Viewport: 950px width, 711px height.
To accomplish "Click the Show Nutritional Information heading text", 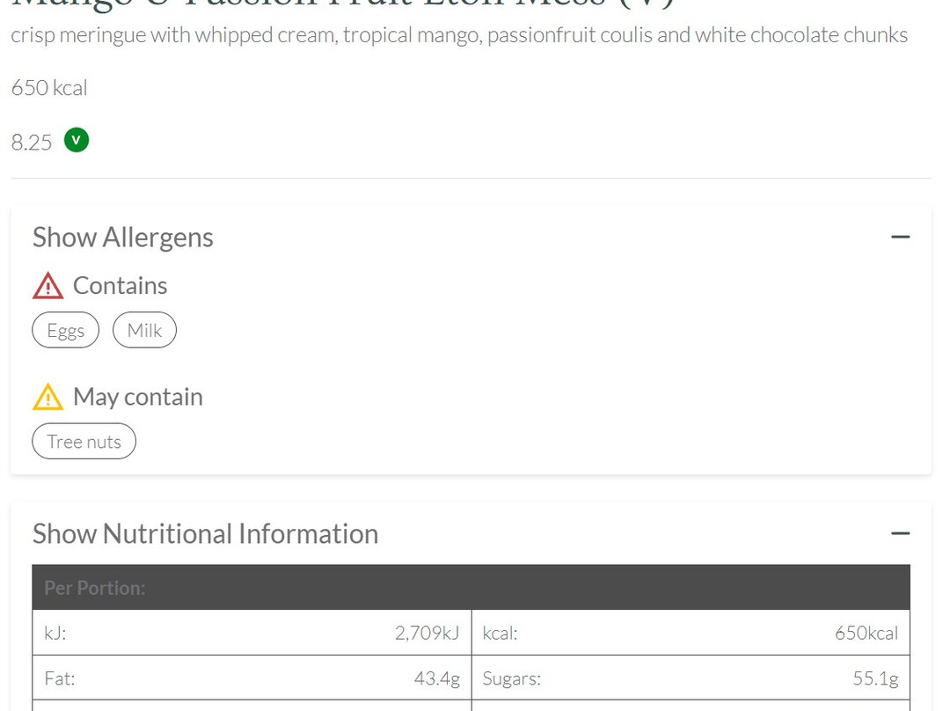I will click(x=205, y=534).
